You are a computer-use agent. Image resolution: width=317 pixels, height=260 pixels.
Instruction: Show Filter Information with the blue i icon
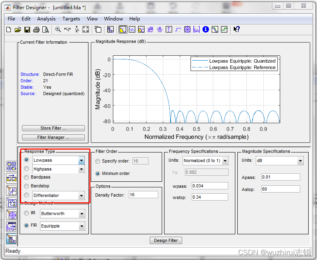click(x=206, y=30)
